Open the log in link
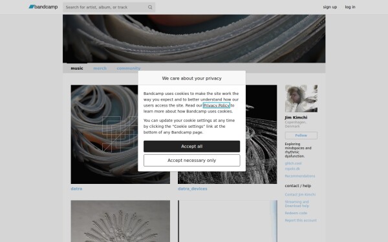Screen dimensions: 388x242 (350, 7)
